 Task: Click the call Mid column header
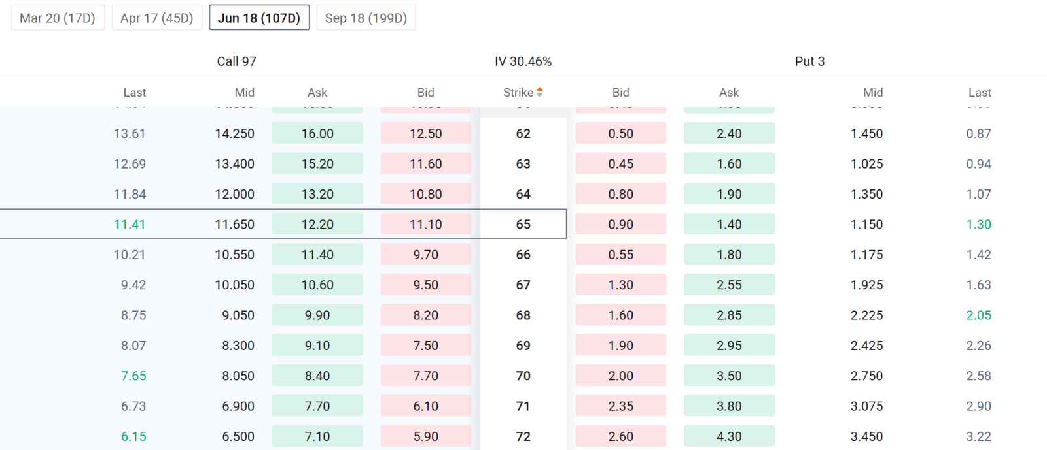[x=245, y=93]
